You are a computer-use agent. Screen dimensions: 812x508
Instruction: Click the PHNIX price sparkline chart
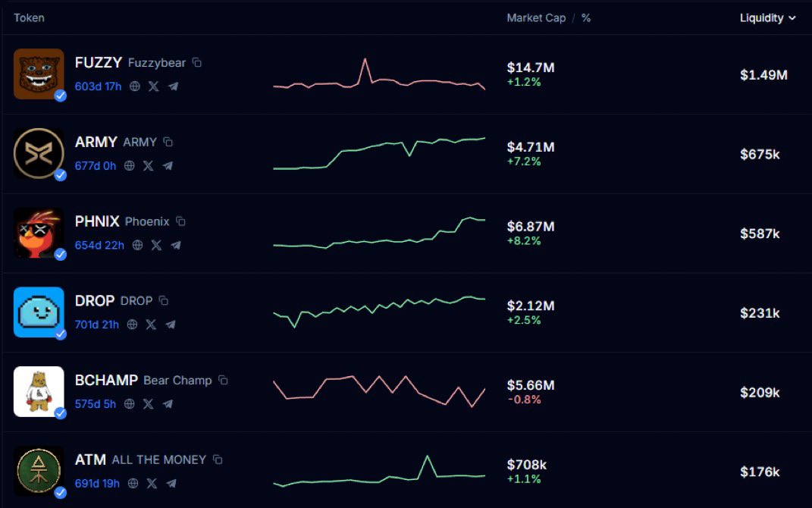(379, 233)
